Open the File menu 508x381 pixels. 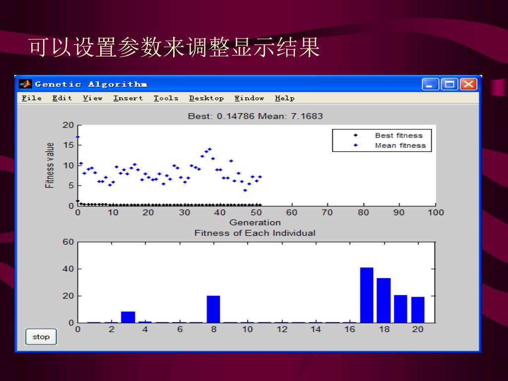[x=32, y=98]
